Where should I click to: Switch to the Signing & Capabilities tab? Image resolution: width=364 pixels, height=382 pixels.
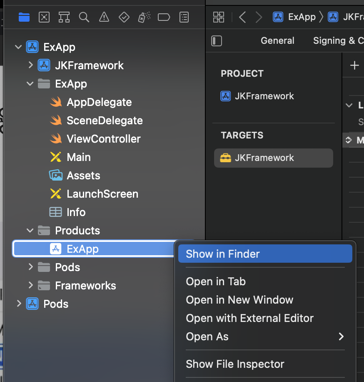pyautogui.click(x=339, y=40)
